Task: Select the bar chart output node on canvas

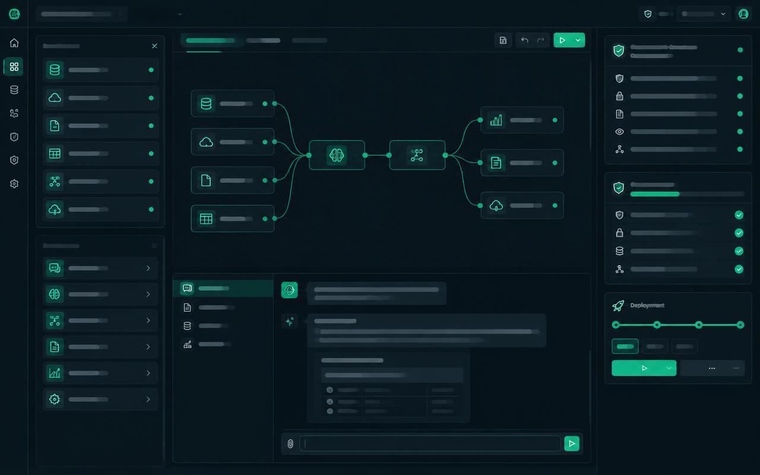Action: pos(522,120)
